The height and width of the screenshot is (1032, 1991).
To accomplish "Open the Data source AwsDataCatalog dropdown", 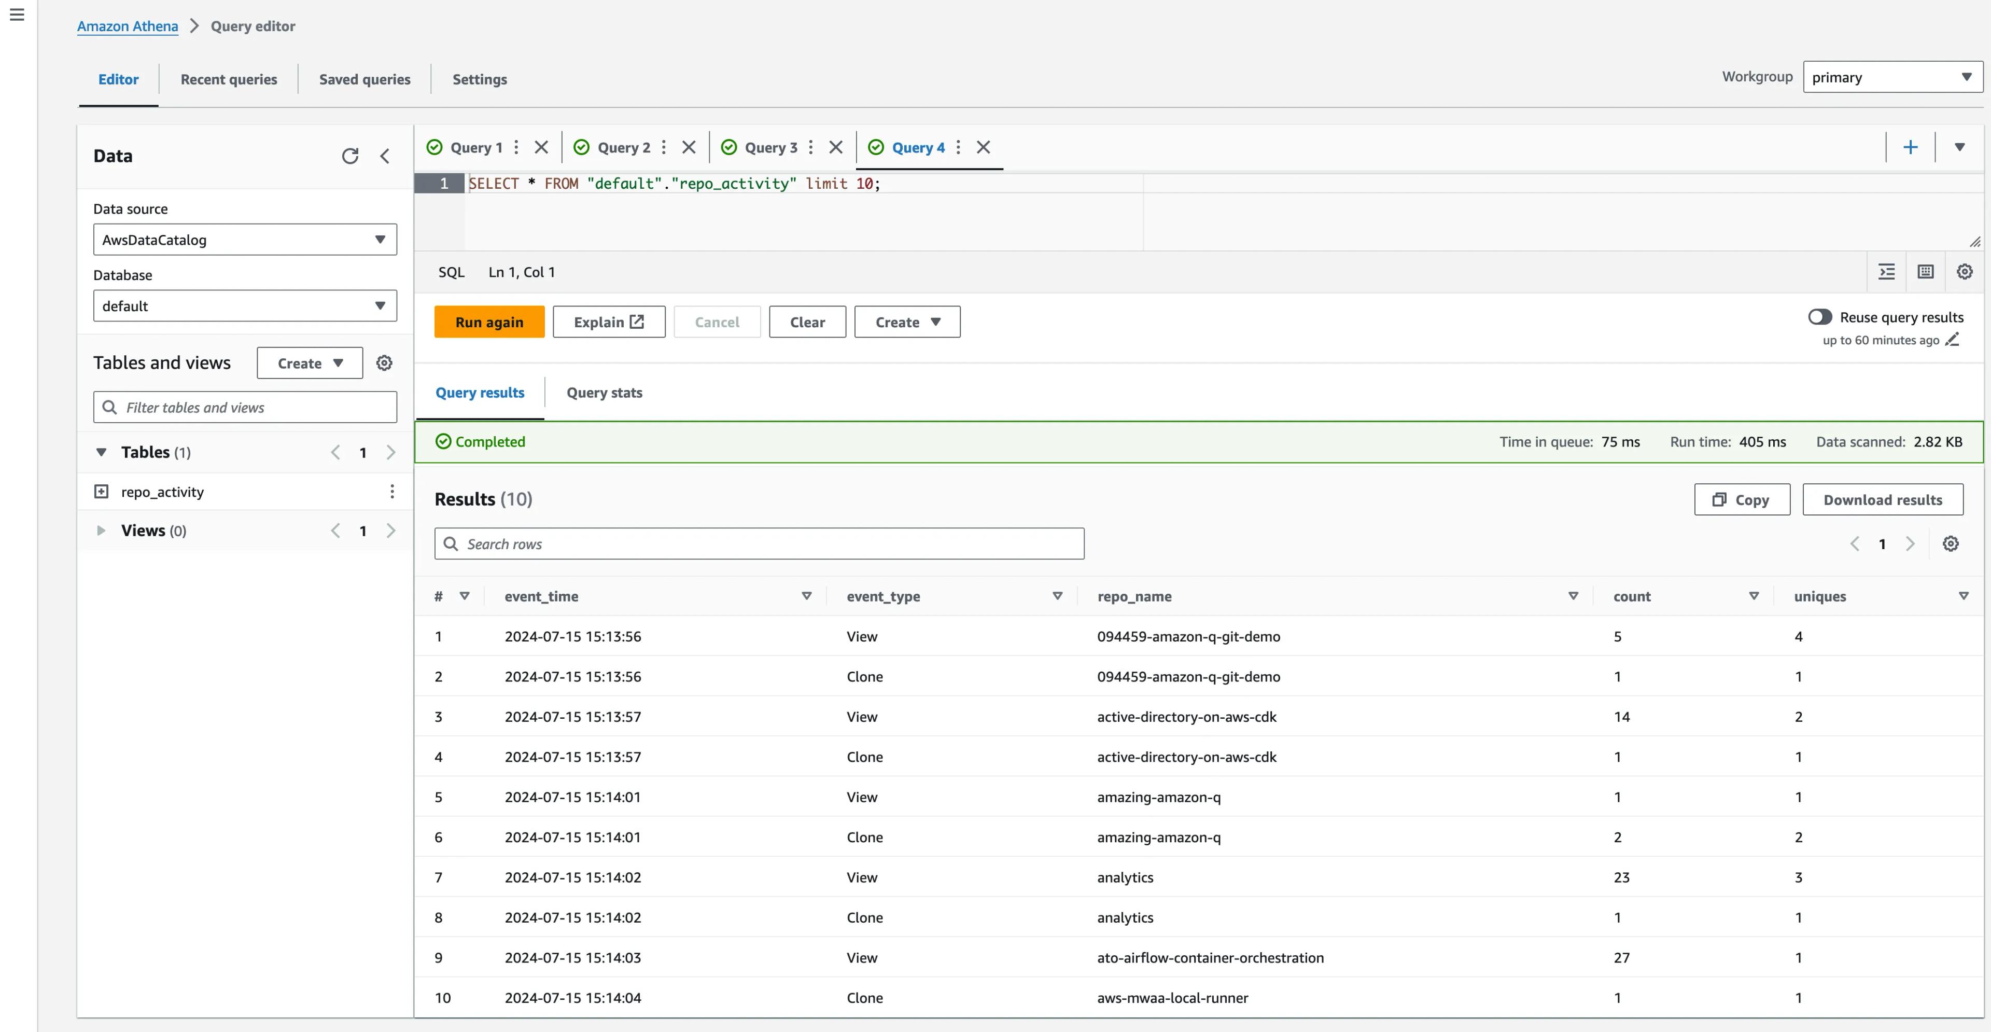I will [245, 240].
